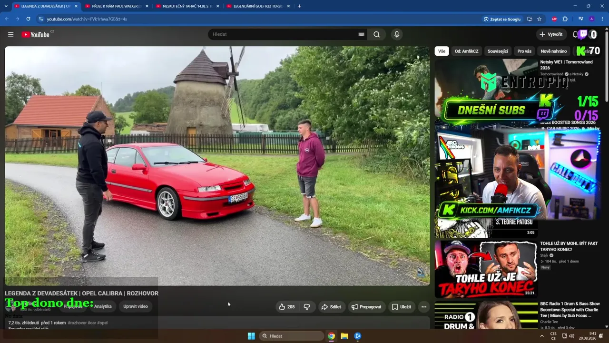Like the video with thumbs up
Screen dimensions: 609x343
(286, 307)
